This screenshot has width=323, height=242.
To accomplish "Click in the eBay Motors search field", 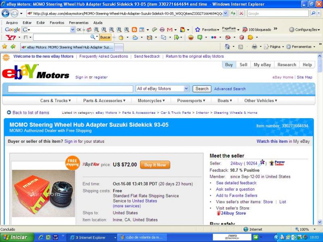I will pos(70,89).
